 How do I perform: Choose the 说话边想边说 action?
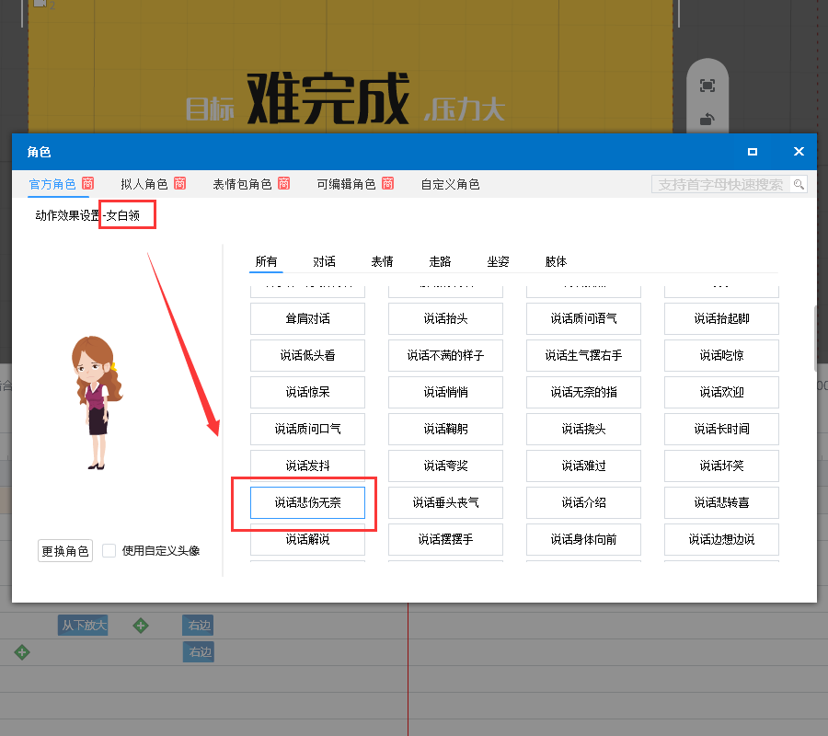pyautogui.click(x=721, y=539)
